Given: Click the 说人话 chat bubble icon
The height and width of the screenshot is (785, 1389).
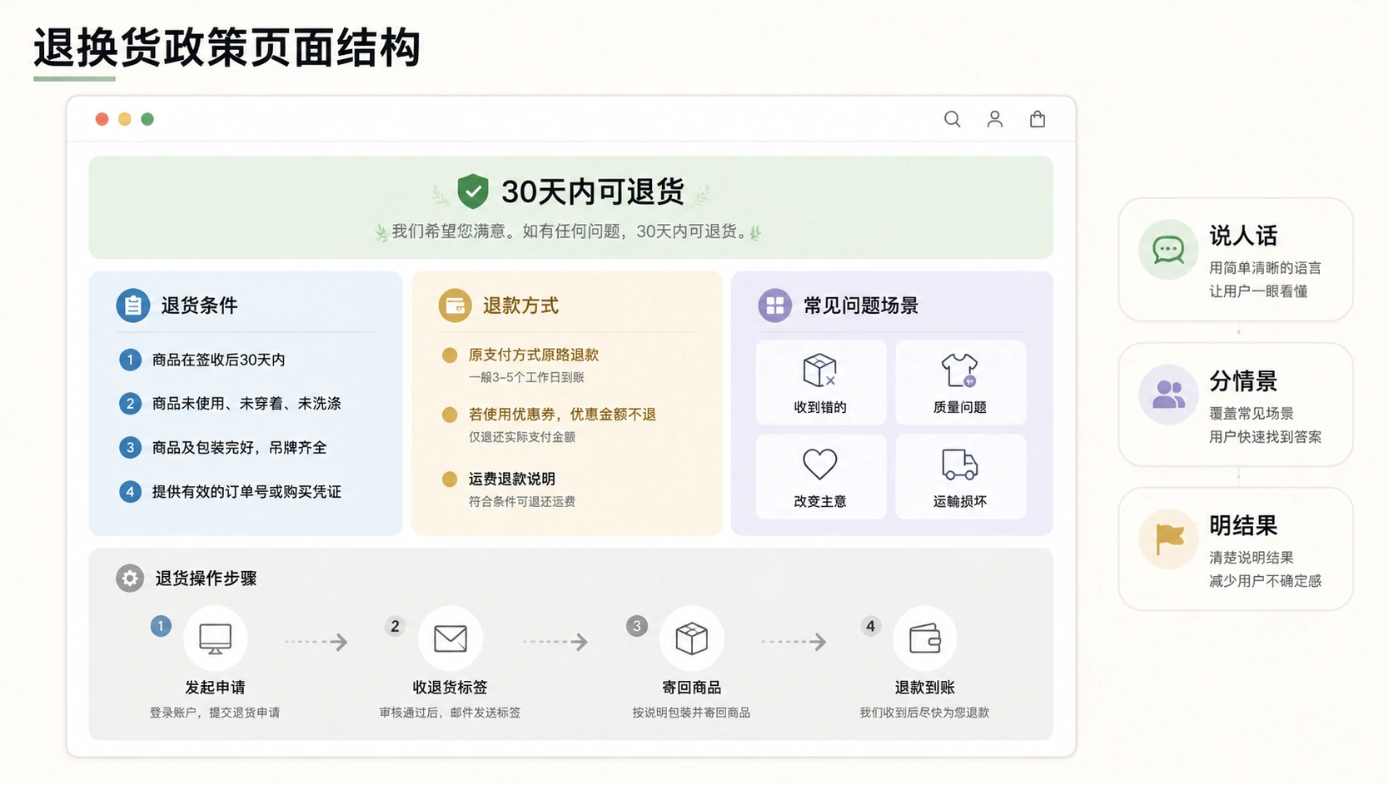Looking at the screenshot, I should tap(1168, 249).
